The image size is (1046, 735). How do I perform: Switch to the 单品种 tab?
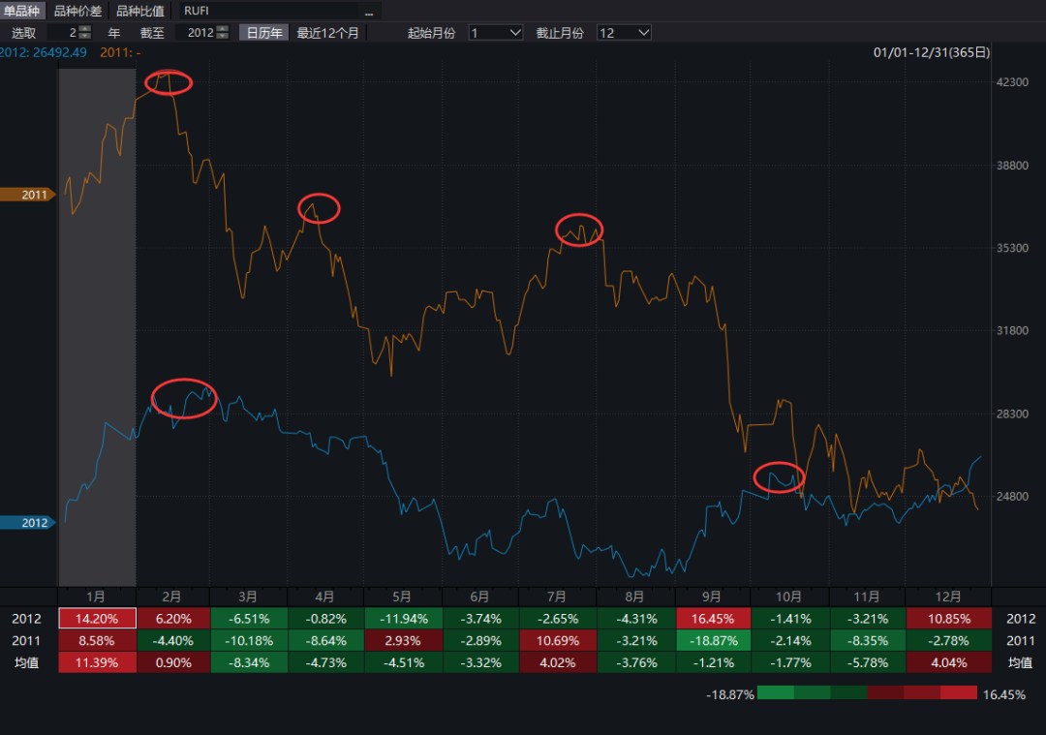(x=23, y=11)
